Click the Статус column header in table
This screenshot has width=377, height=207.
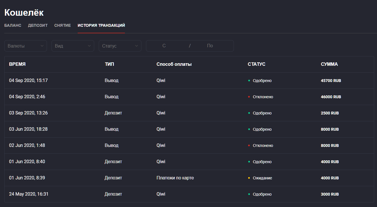256,64
